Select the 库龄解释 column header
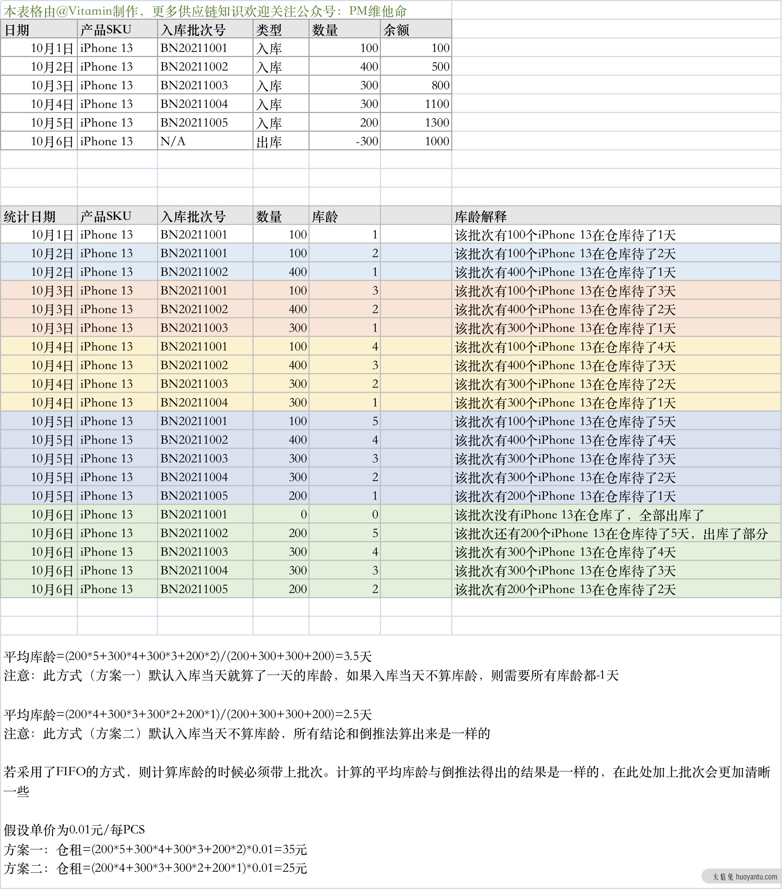Image resolution: width=782 pixels, height=889 pixels. click(616, 216)
